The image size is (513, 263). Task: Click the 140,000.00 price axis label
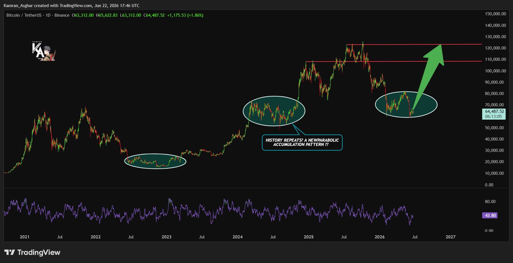click(495, 25)
